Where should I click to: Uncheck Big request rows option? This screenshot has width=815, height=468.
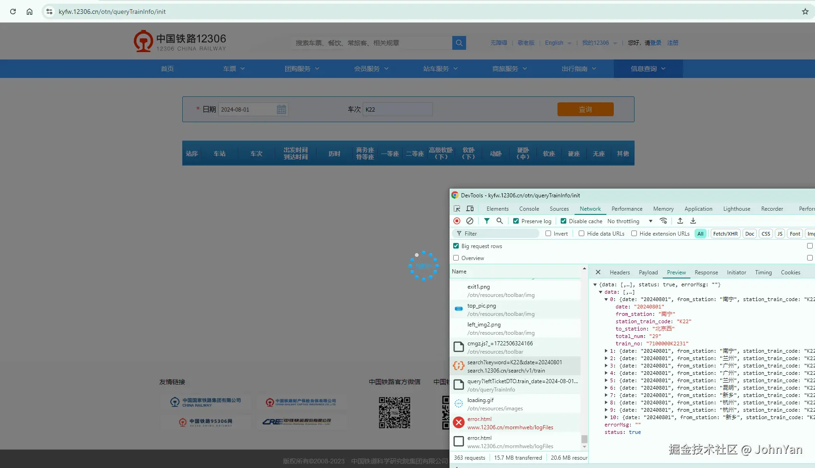coord(456,246)
